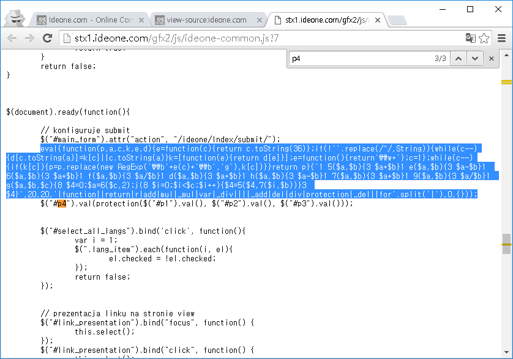Viewport: 513px width, 359px height.
Task: Switch to view-source:ideone.com tab
Action: point(206,20)
